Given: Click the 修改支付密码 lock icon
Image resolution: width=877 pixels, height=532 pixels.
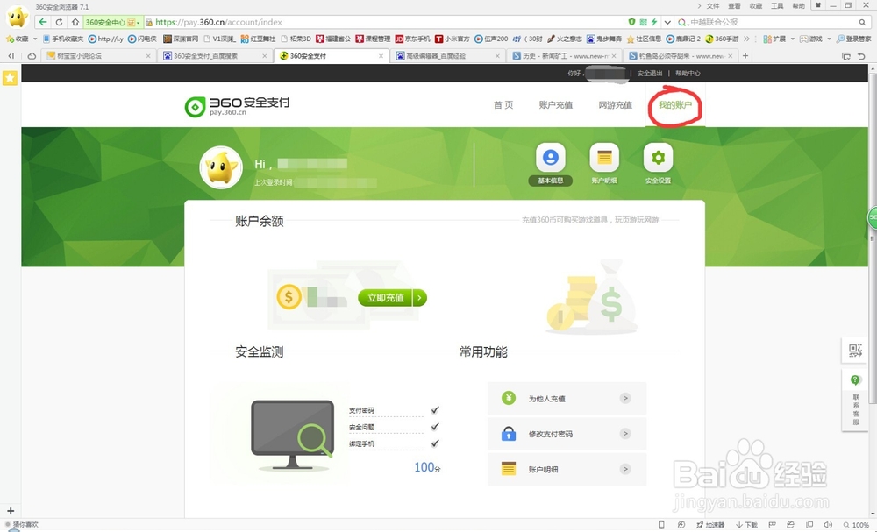Looking at the screenshot, I should click(509, 433).
